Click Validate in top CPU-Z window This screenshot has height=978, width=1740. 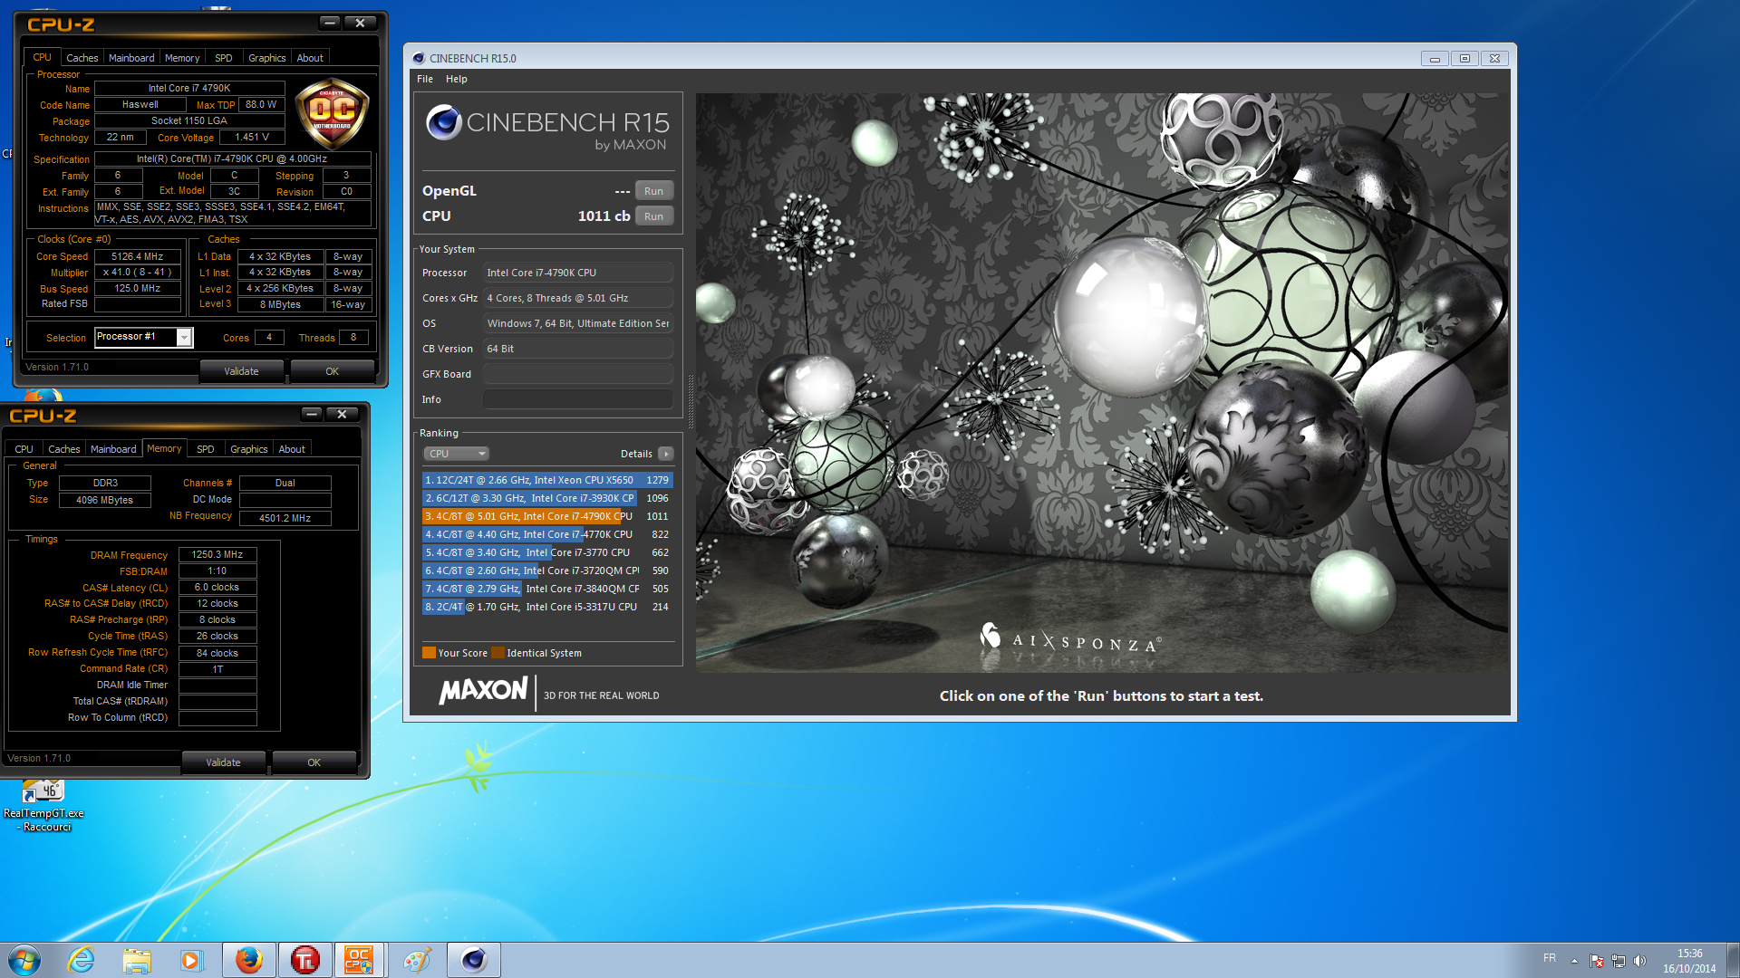(x=241, y=371)
